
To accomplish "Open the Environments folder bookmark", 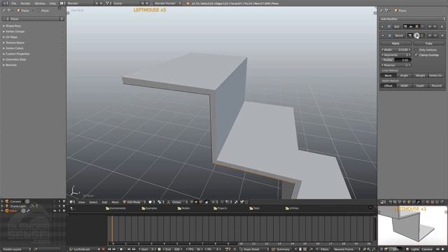I will coord(115,209).
